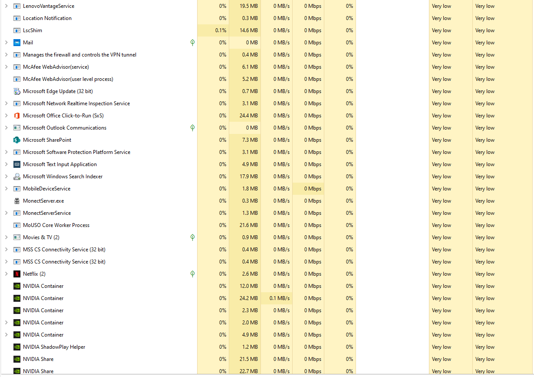The image size is (534, 377).
Task: Click the McAfee WebAdvisor(service) icon
Action: click(x=17, y=67)
